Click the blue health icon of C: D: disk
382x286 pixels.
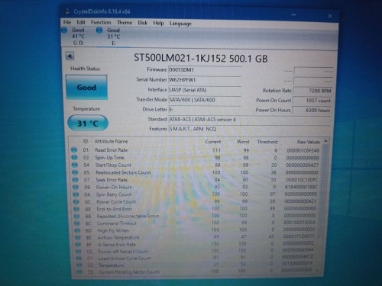pos(64,31)
